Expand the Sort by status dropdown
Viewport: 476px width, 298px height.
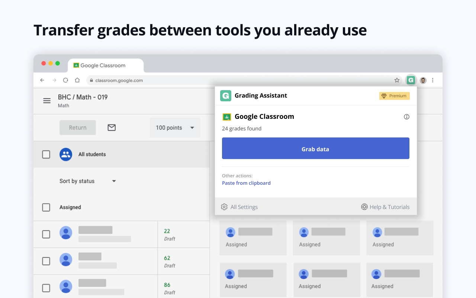pyautogui.click(x=88, y=181)
